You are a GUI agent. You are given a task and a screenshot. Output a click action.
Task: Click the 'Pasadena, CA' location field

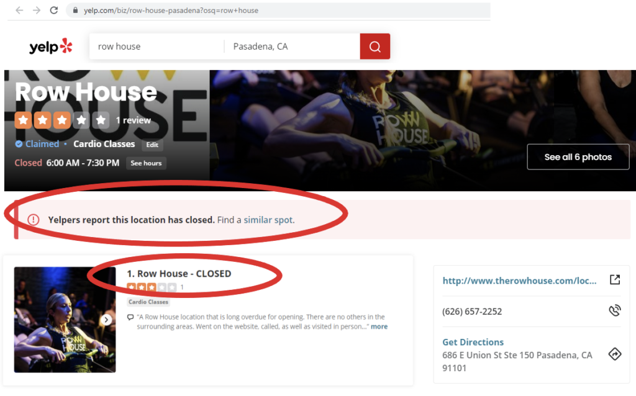(292, 46)
